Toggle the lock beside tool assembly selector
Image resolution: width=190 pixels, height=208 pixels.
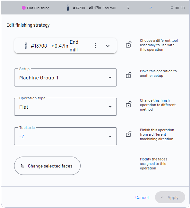pos(128,45)
